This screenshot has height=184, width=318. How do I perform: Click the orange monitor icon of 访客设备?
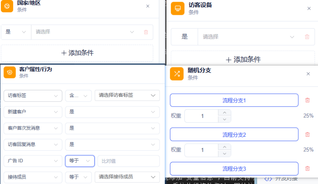(178, 8)
